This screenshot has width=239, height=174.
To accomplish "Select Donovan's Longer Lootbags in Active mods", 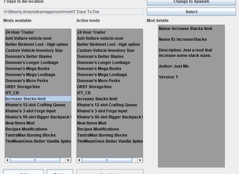I will point(110,62).
